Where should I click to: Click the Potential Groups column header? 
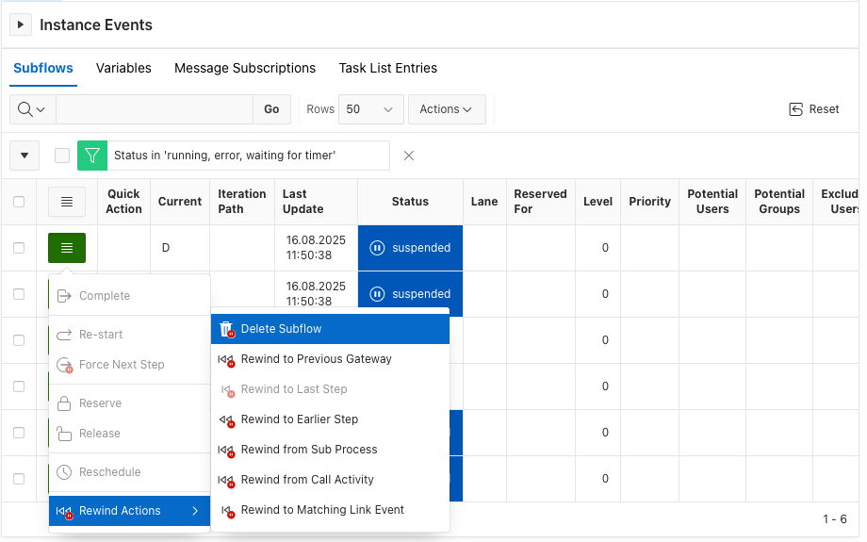coord(779,202)
